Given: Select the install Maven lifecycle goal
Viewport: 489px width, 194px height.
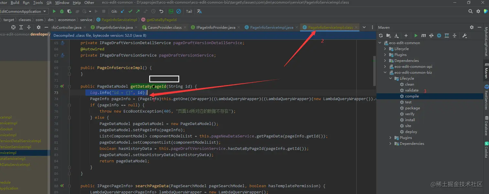Looking at the screenshot, I should [x=410, y=120].
